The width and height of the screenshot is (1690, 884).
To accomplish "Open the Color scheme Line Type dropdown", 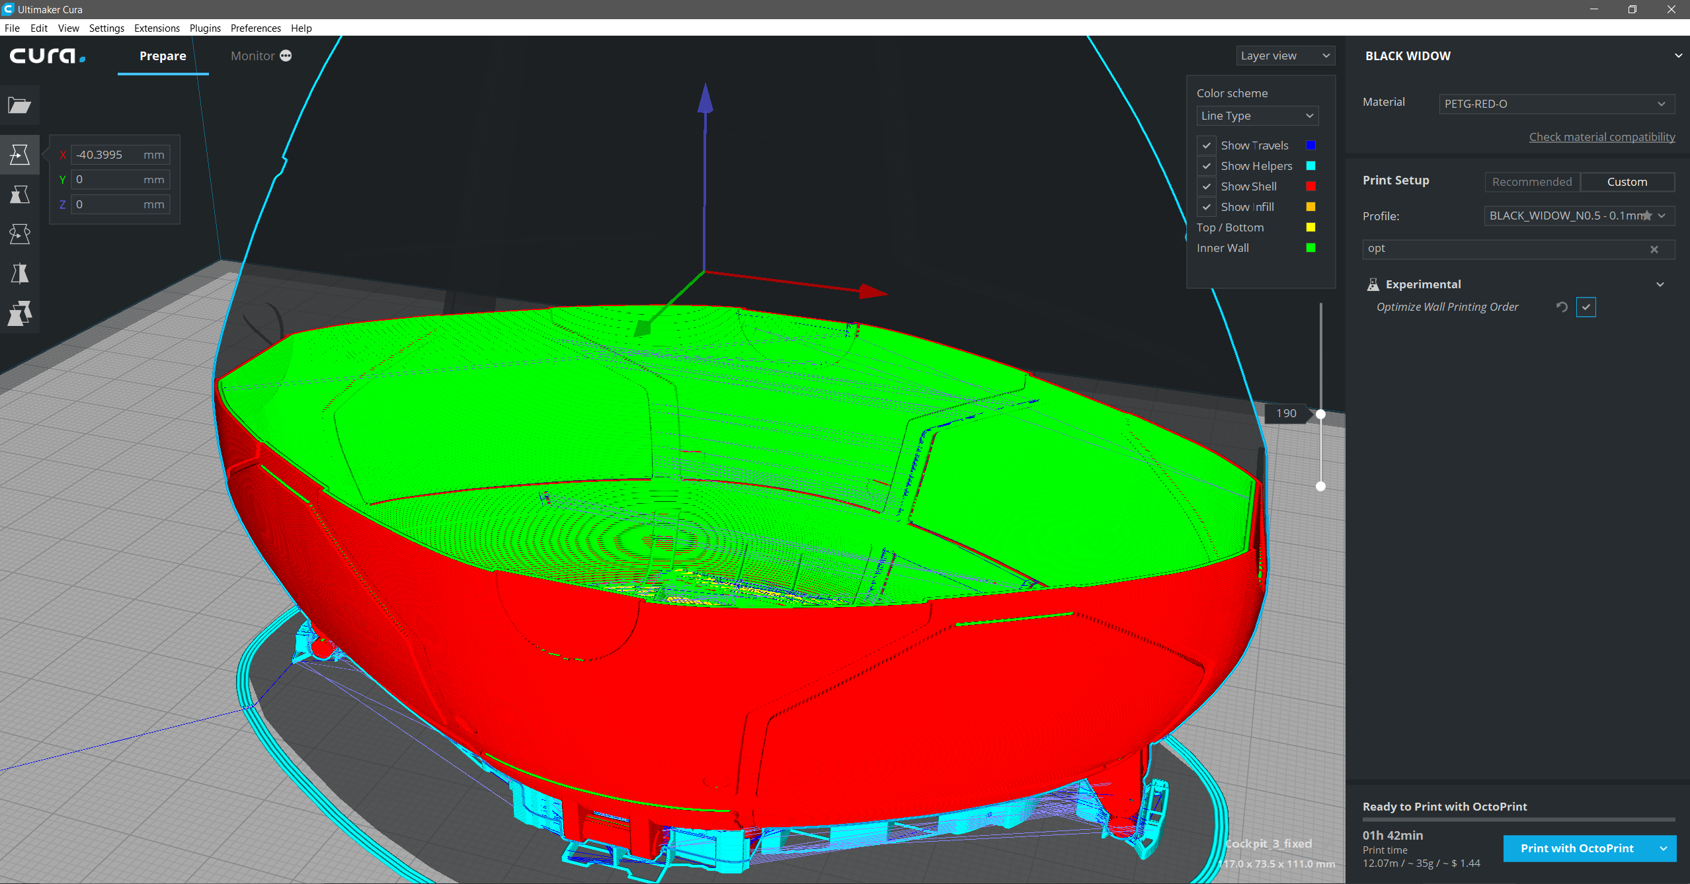I will pos(1257,116).
